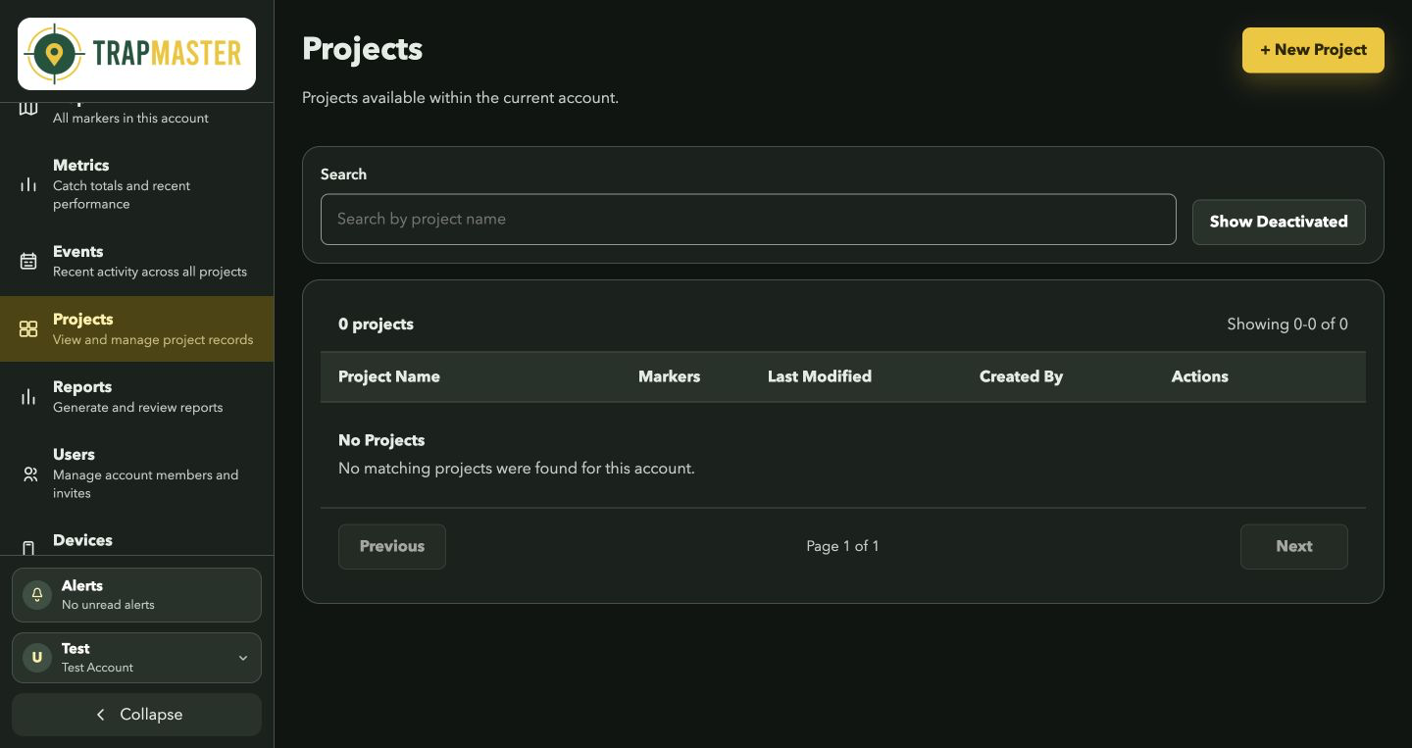
Task: Open the Metrics menu item
Action: click(136, 184)
